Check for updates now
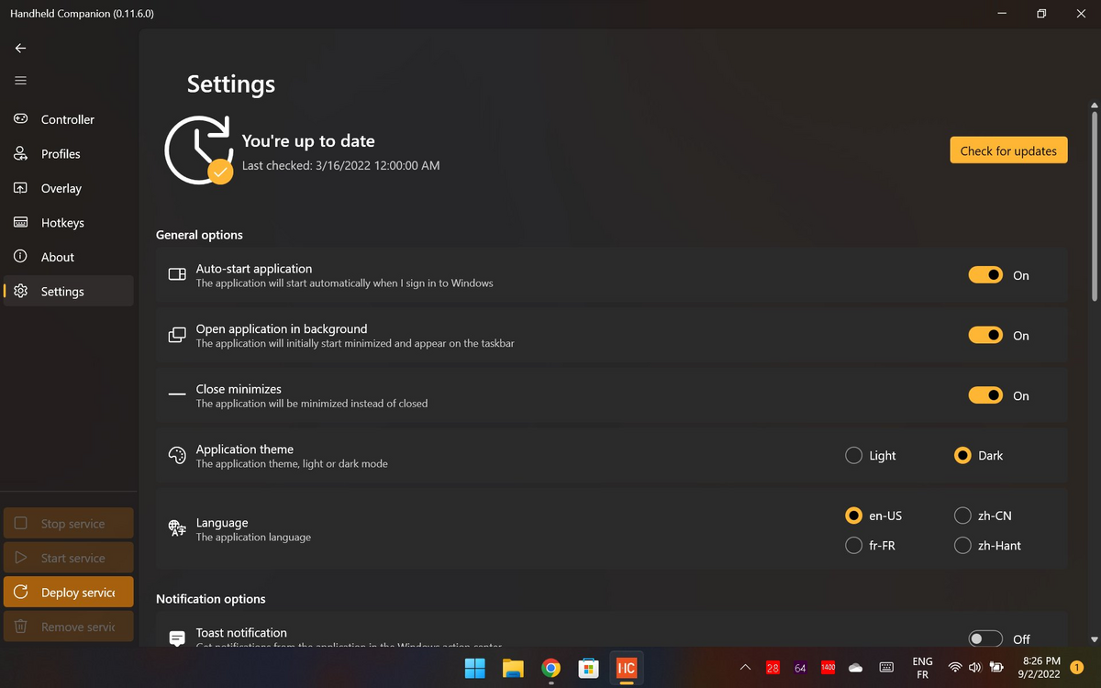The image size is (1101, 688). coord(1008,150)
